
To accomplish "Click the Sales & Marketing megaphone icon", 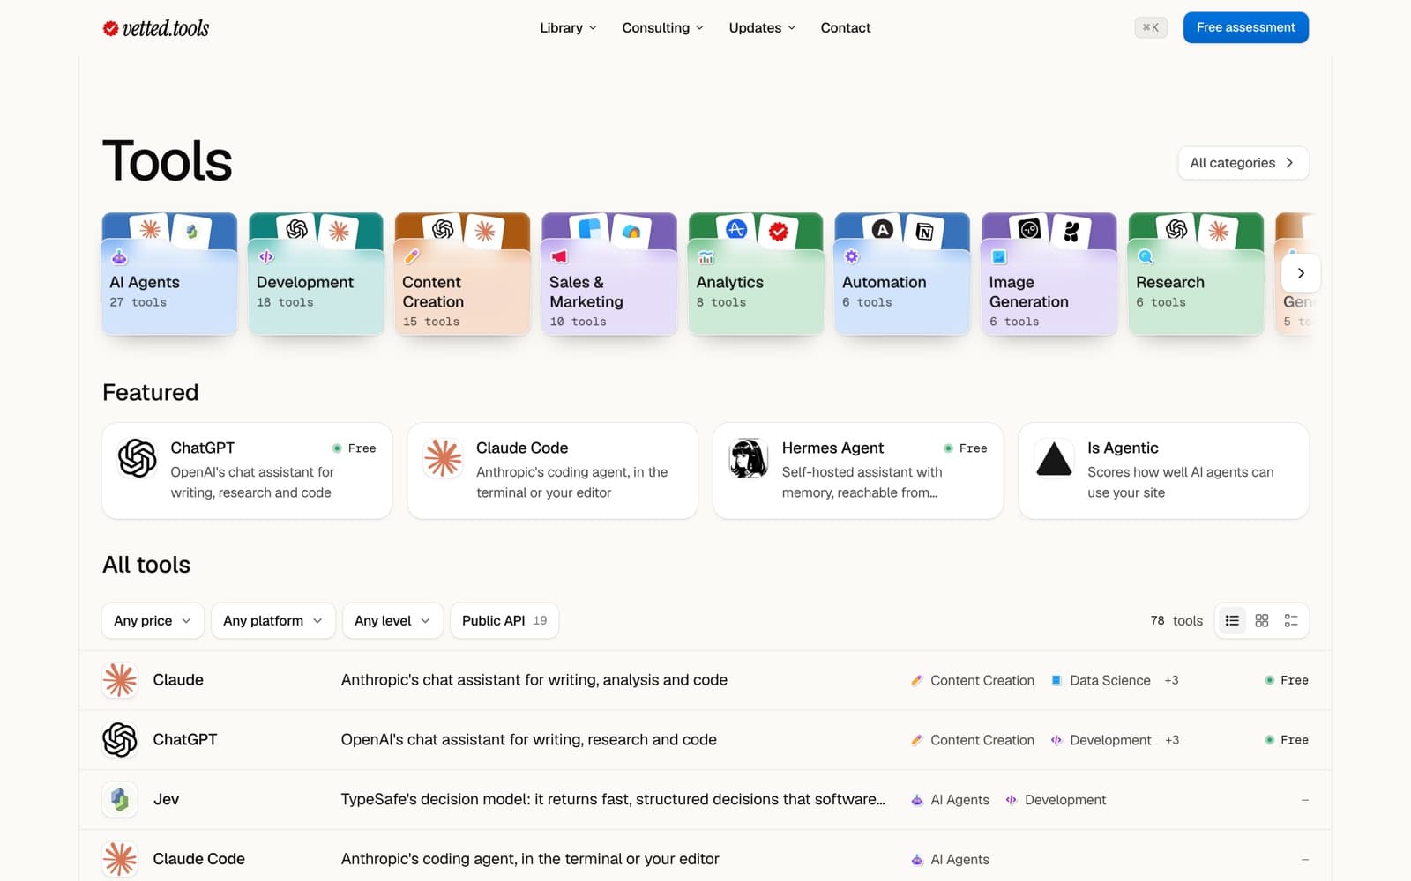I will click(558, 257).
